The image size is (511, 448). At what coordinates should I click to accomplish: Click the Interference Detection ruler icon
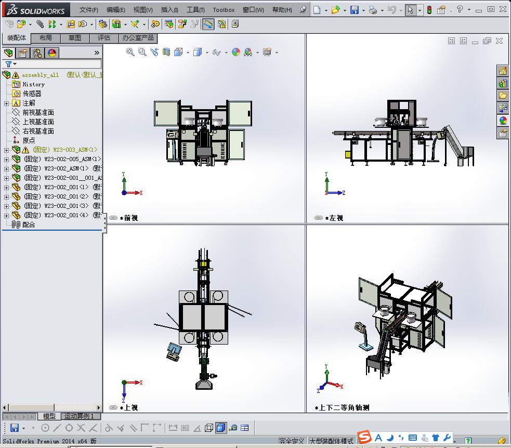click(x=208, y=24)
